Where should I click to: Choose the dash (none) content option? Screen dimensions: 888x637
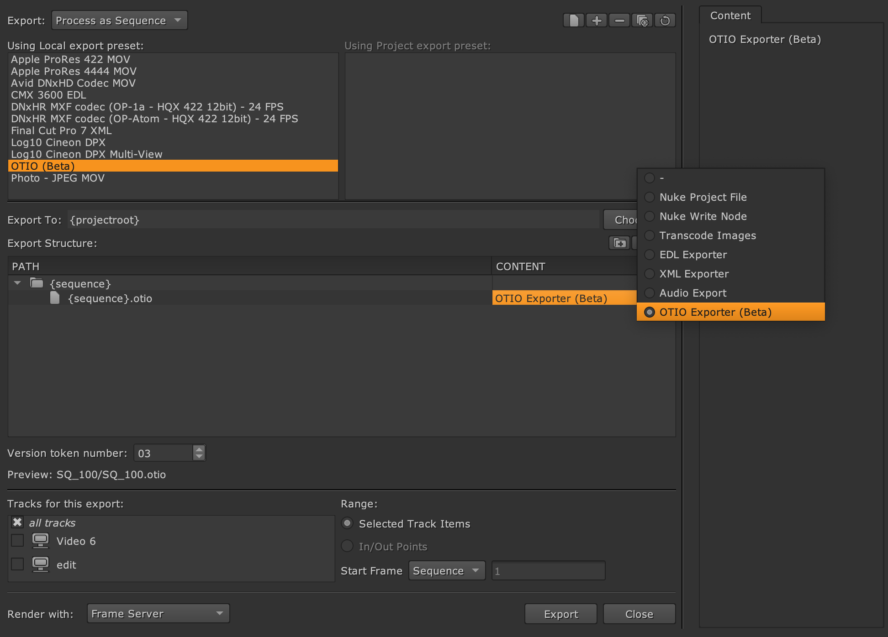point(731,178)
